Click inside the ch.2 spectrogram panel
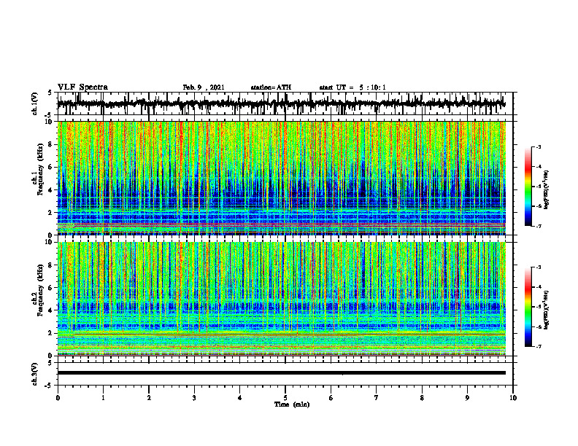578x446 pixels. pyautogui.click(x=282, y=299)
